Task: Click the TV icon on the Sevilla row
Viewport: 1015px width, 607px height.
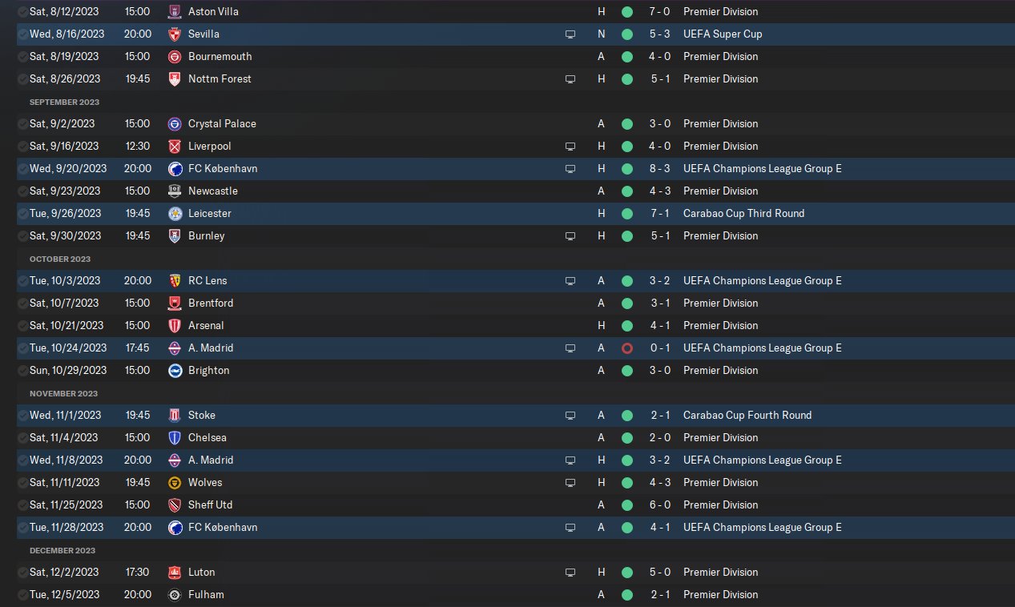Action: coord(570,34)
